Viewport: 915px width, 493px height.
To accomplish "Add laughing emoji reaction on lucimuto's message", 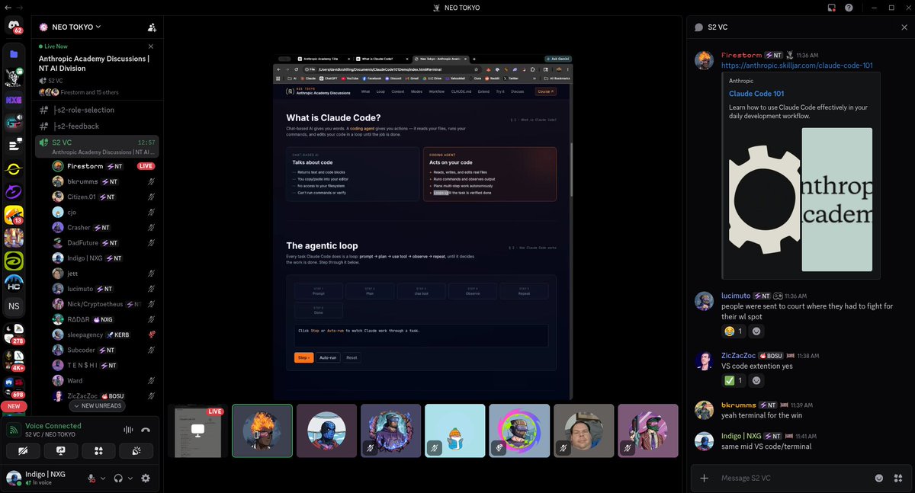I will [x=732, y=331].
